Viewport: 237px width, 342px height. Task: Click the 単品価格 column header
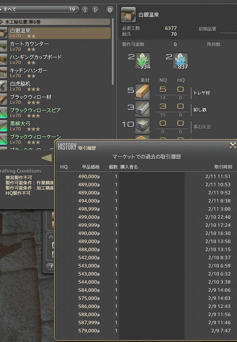pos(91,167)
